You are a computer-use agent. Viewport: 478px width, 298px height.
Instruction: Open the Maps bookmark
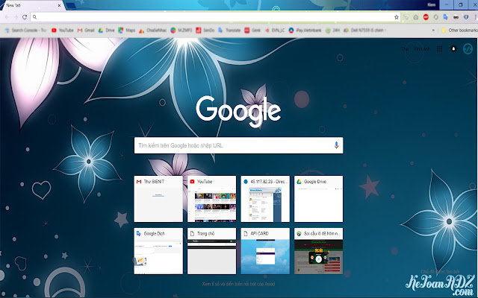pyautogui.click(x=127, y=31)
